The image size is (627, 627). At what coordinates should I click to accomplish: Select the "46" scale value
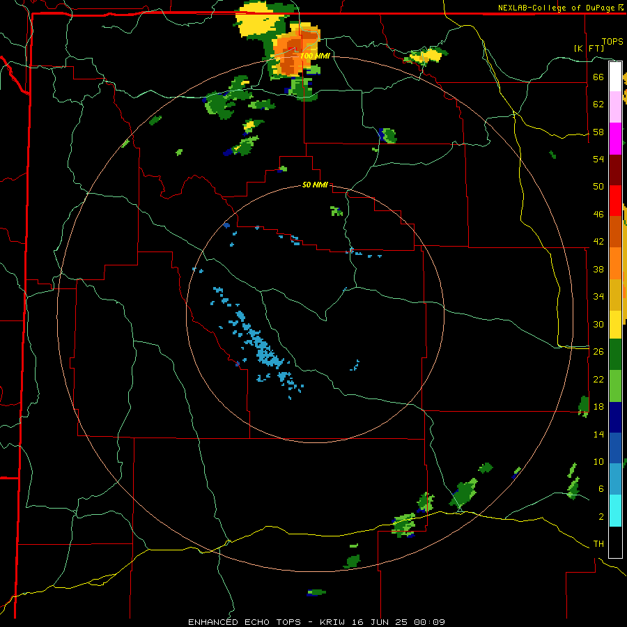point(598,215)
